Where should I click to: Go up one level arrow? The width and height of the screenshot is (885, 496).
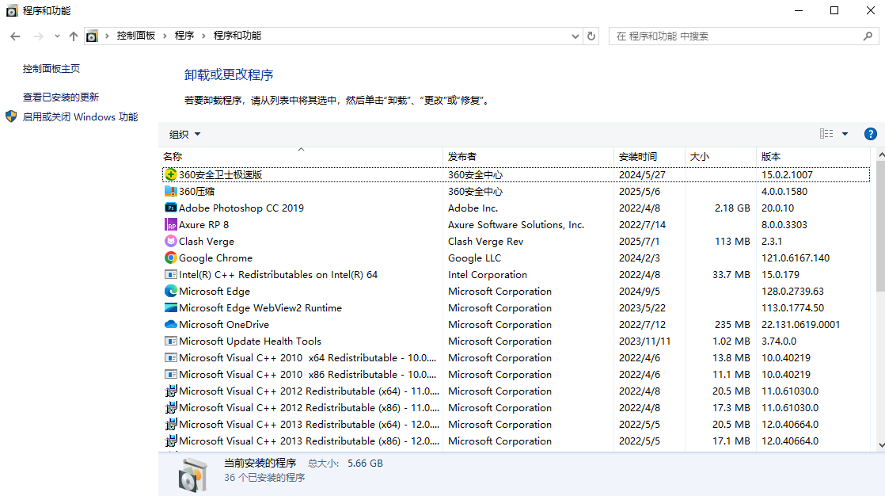coord(74,36)
